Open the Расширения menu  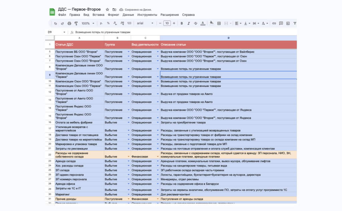click(170, 15)
